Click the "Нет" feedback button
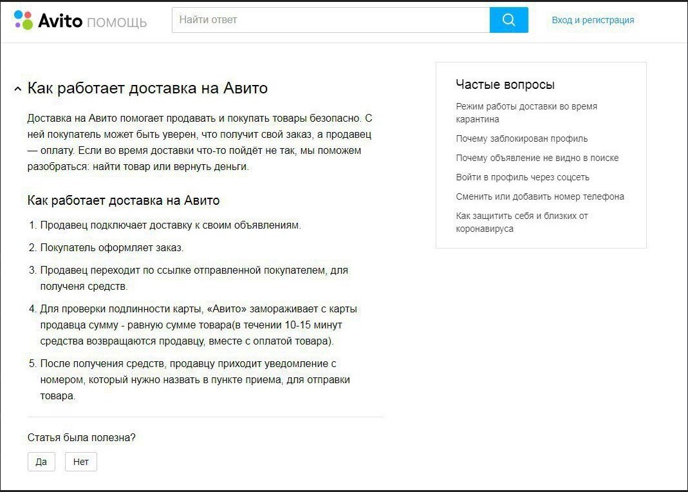The image size is (688, 492). pos(80,462)
